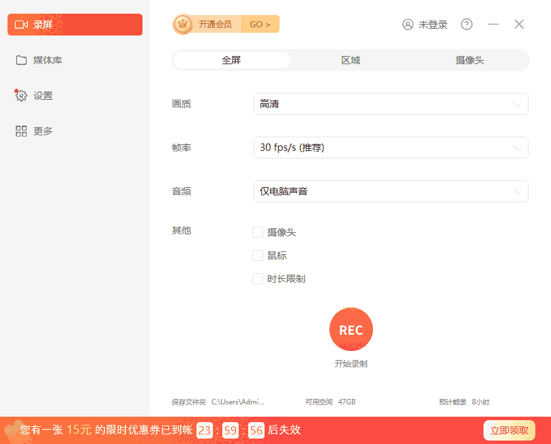Image resolution: width=551 pixels, height=444 pixels.
Task: Toggle the 时长限制 duration limit checkbox
Action: tap(258, 279)
